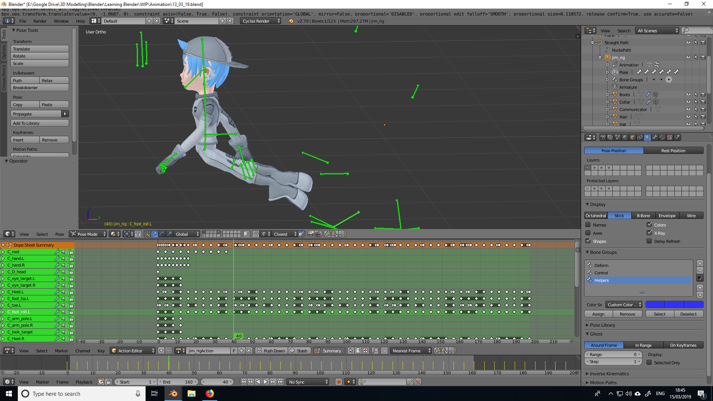Enable the scale manipulator icon
Image resolution: width=713 pixels, height=401 pixels.
pos(169,234)
